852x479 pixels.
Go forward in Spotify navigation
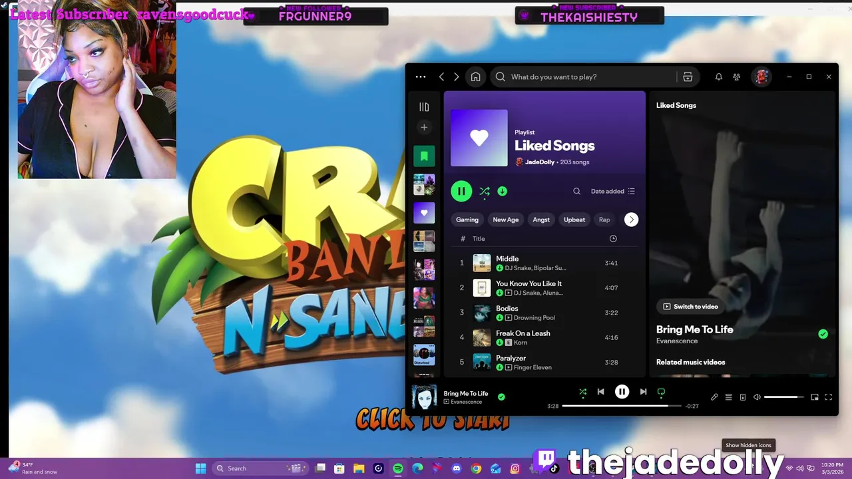457,77
